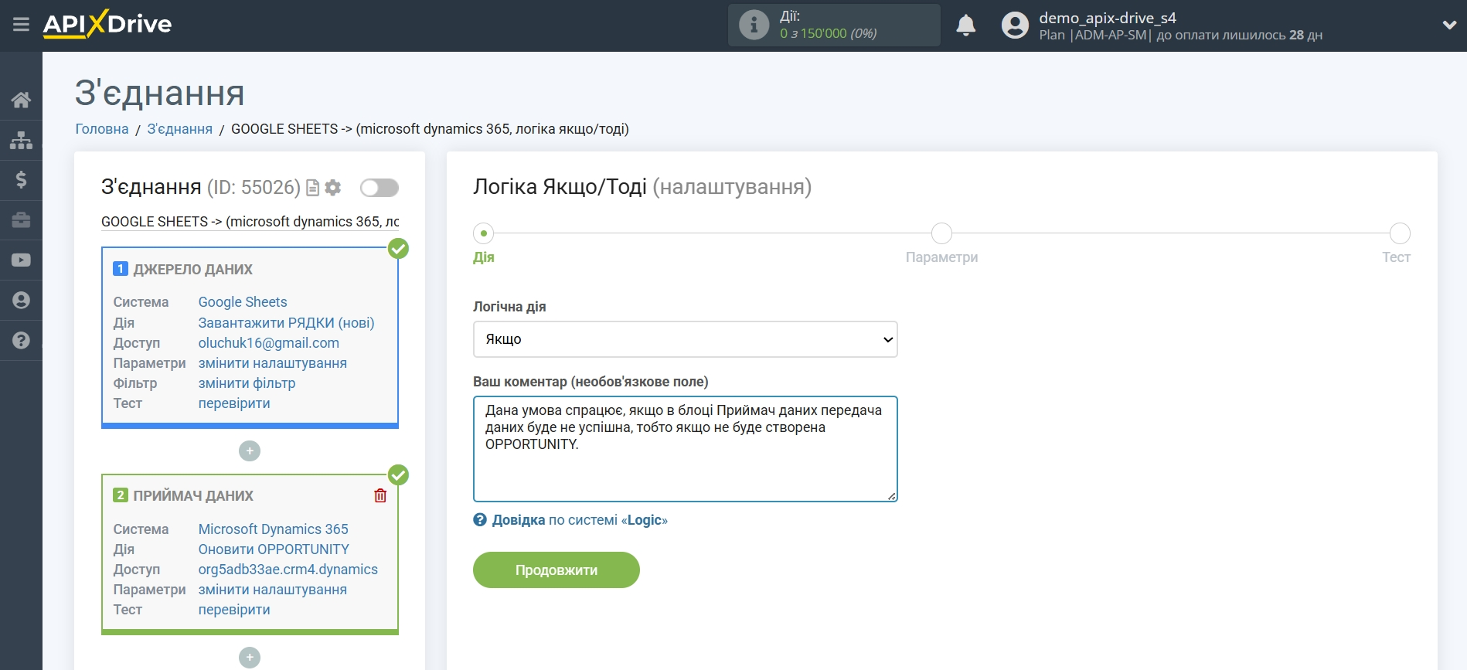This screenshot has width=1467, height=670.
Task: Open the hamburger menu
Action: coord(21,25)
